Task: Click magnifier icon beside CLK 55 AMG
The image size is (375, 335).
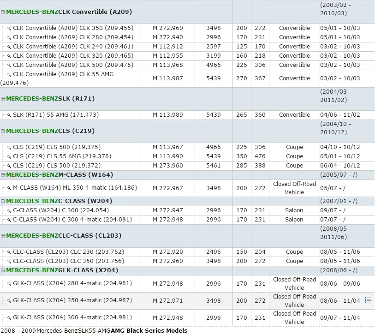Action: [9, 75]
